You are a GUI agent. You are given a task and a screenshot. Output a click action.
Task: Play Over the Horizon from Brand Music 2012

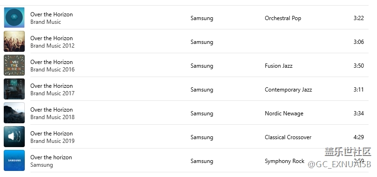point(51,38)
